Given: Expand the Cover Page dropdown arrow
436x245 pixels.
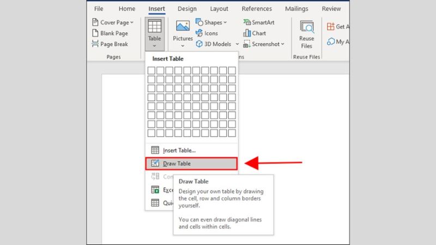Looking at the screenshot, I should point(132,22).
